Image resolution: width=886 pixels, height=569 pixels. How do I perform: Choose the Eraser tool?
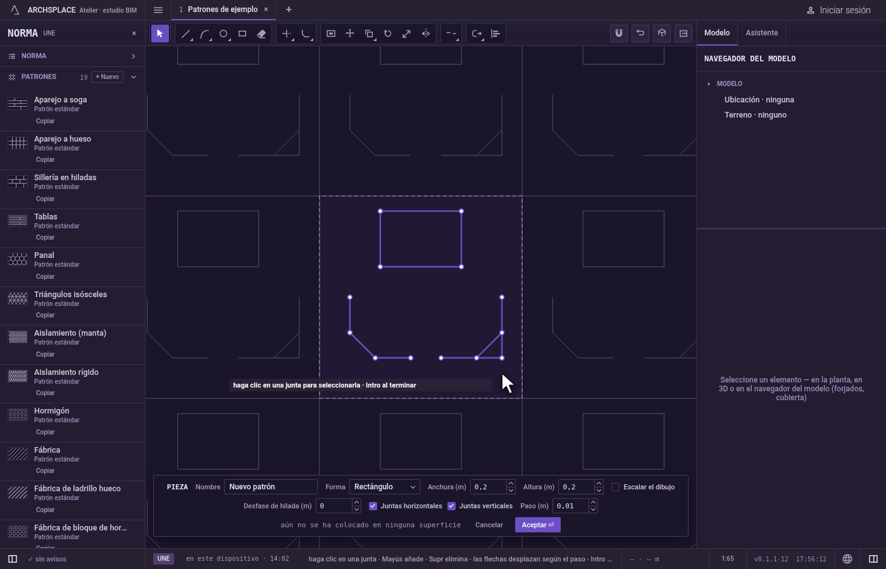click(x=261, y=34)
